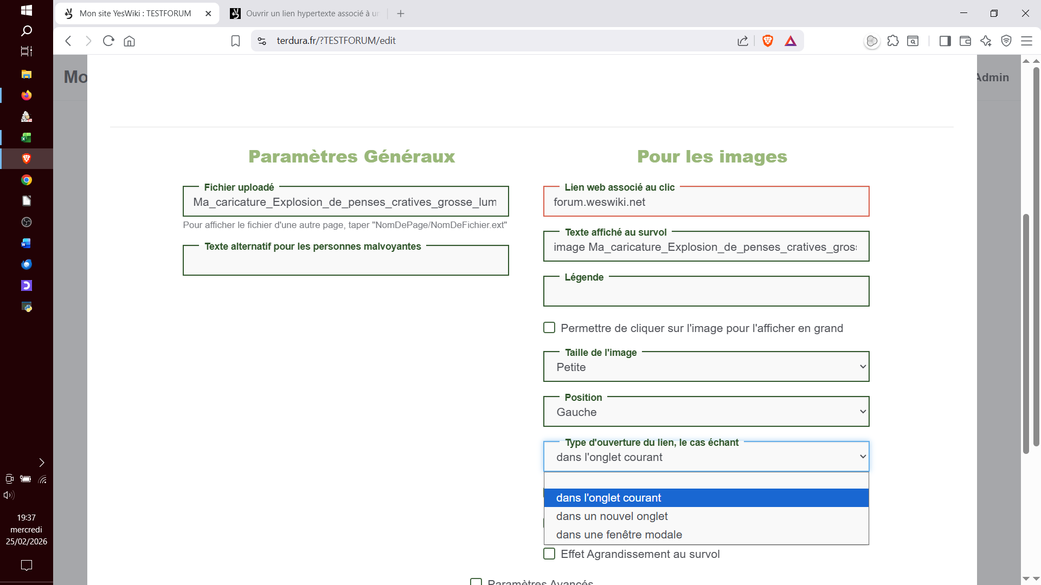The image size is (1041, 585).
Task: Open the Leo AI assistant icon
Action: [x=986, y=41]
